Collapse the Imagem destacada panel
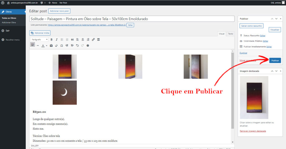Image resolution: width=286 pixels, height=149 pixels. (280, 71)
